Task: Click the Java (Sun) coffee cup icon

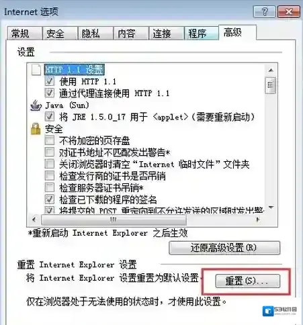Action: point(36,105)
